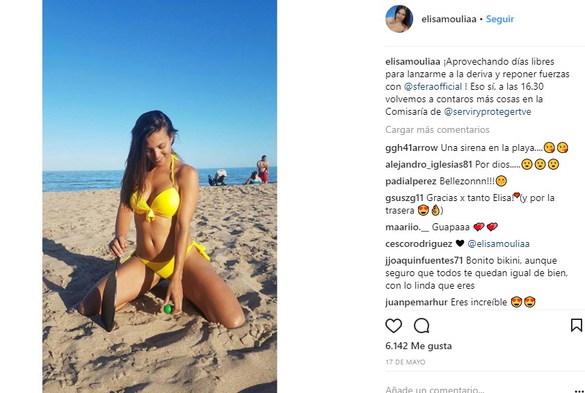The width and height of the screenshot is (585, 393).
Task: Open the @serviryprotegertve mention
Action: [x=488, y=111]
